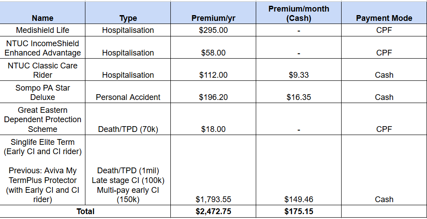Select the Medishield Life cell
The image size is (427, 219).
pyautogui.click(x=43, y=30)
